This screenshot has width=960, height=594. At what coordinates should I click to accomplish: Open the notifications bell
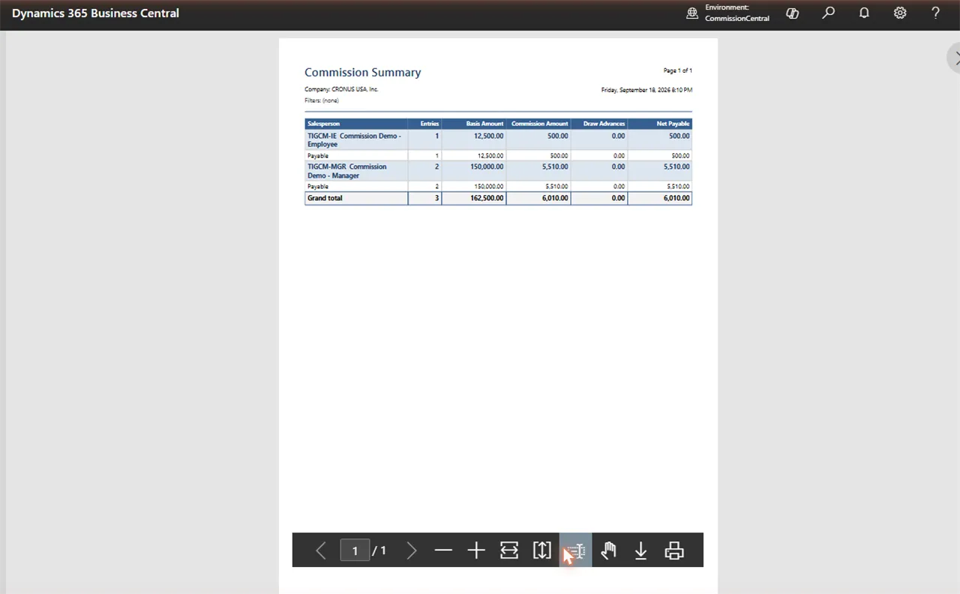(864, 13)
